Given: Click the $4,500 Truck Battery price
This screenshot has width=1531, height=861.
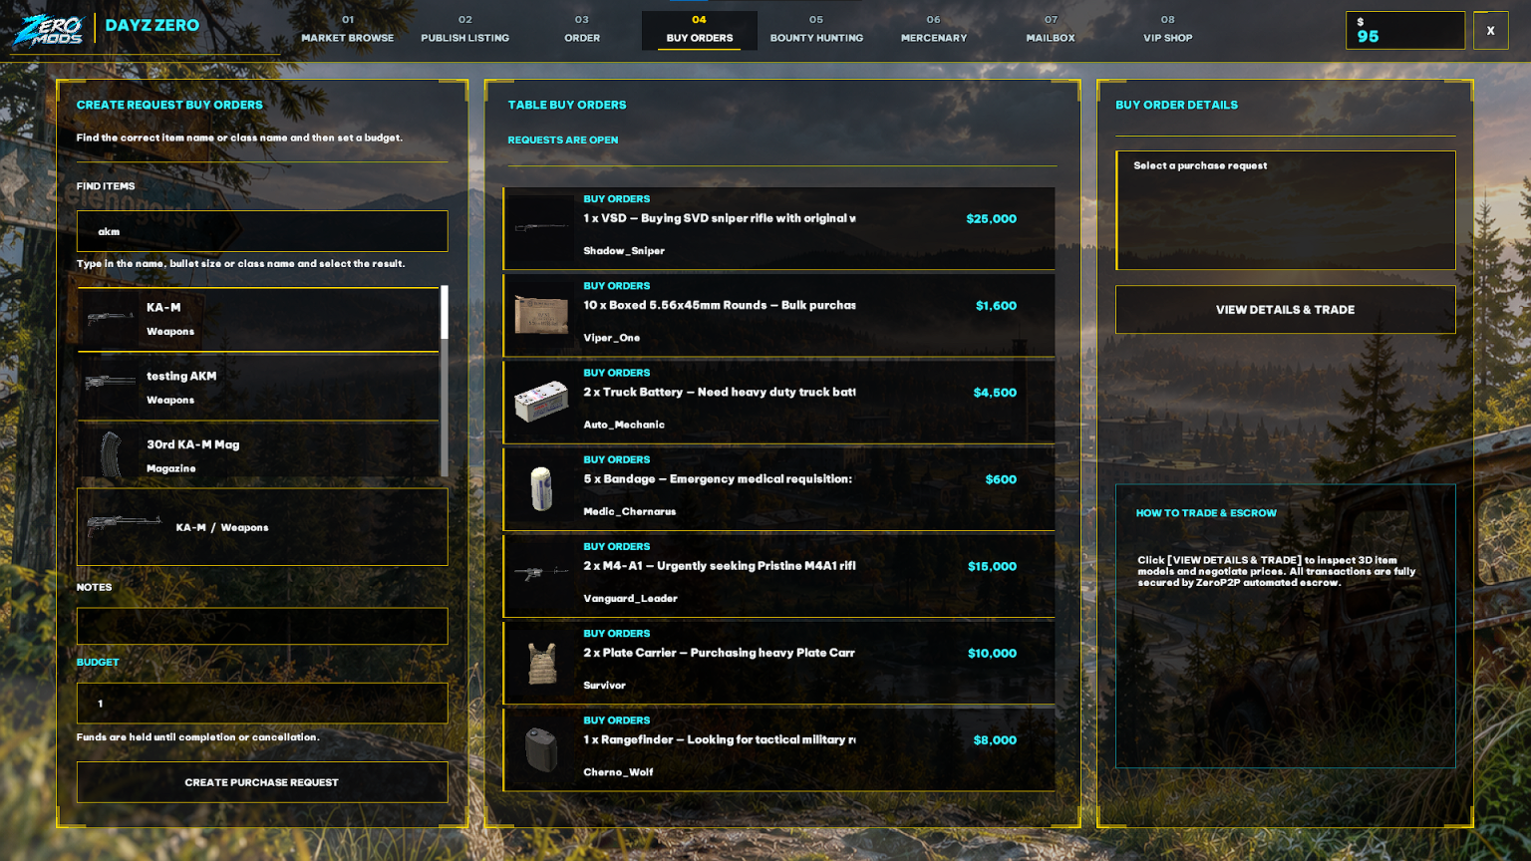Looking at the screenshot, I should click(995, 393).
